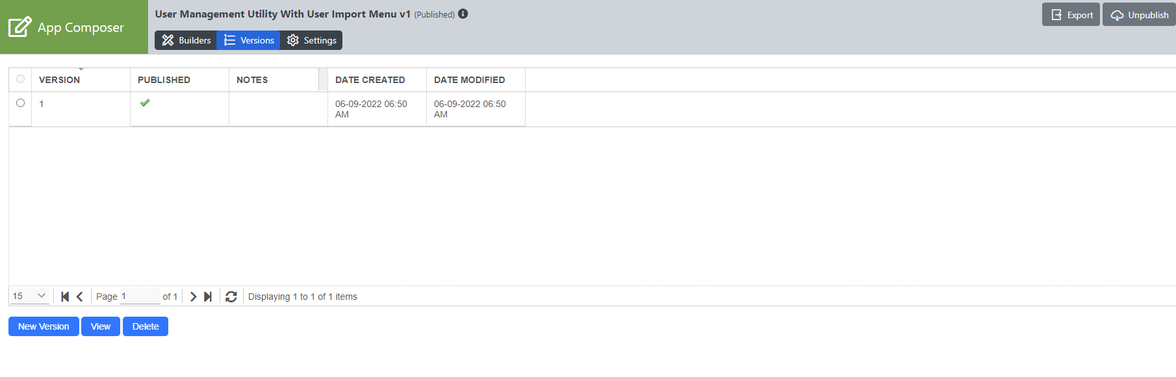The width and height of the screenshot is (1176, 377).
Task: Export the app
Action: click(x=1071, y=15)
